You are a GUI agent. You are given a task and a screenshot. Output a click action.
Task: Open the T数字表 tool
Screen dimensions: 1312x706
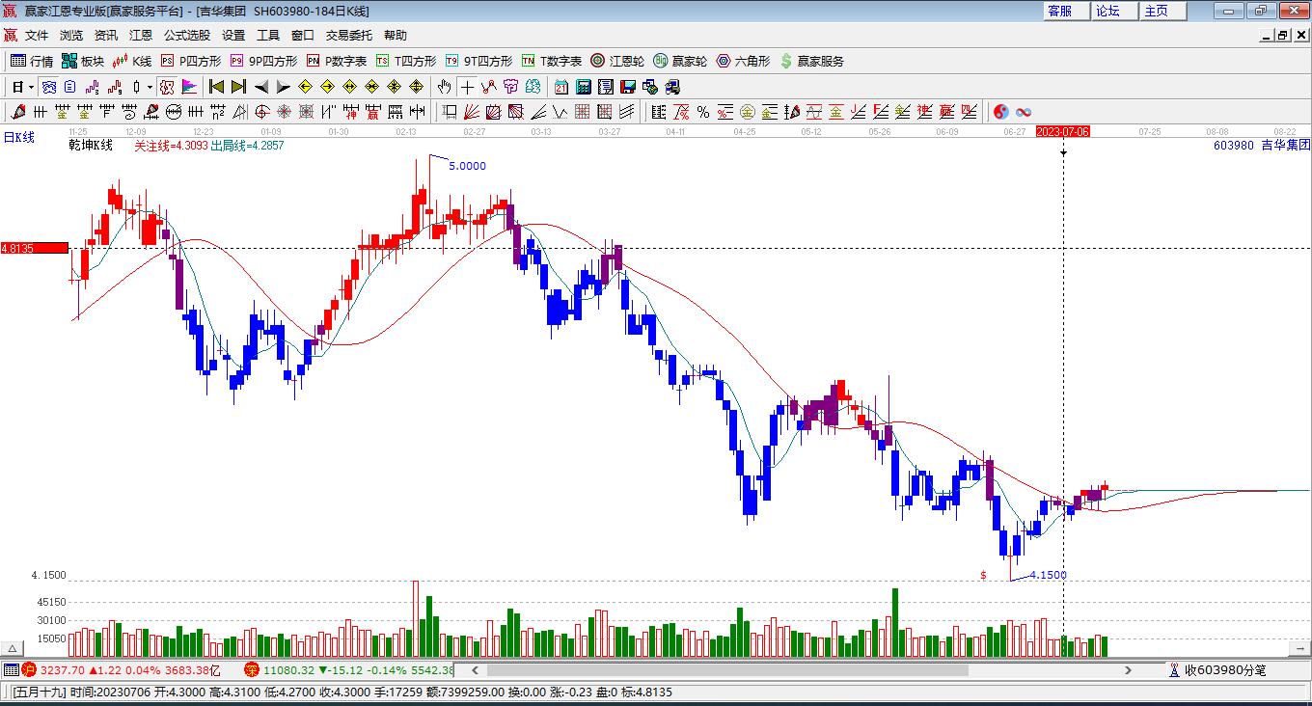[x=552, y=61]
